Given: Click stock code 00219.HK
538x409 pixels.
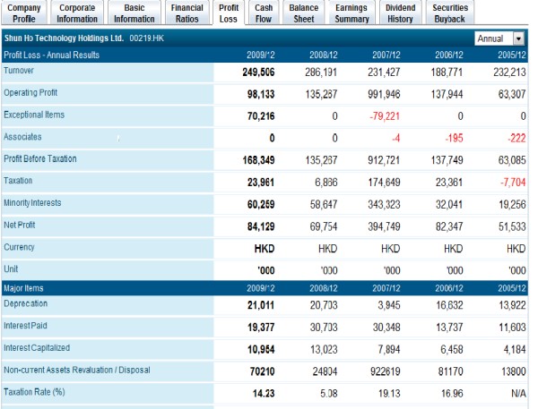Looking at the screenshot, I should pos(146,38).
